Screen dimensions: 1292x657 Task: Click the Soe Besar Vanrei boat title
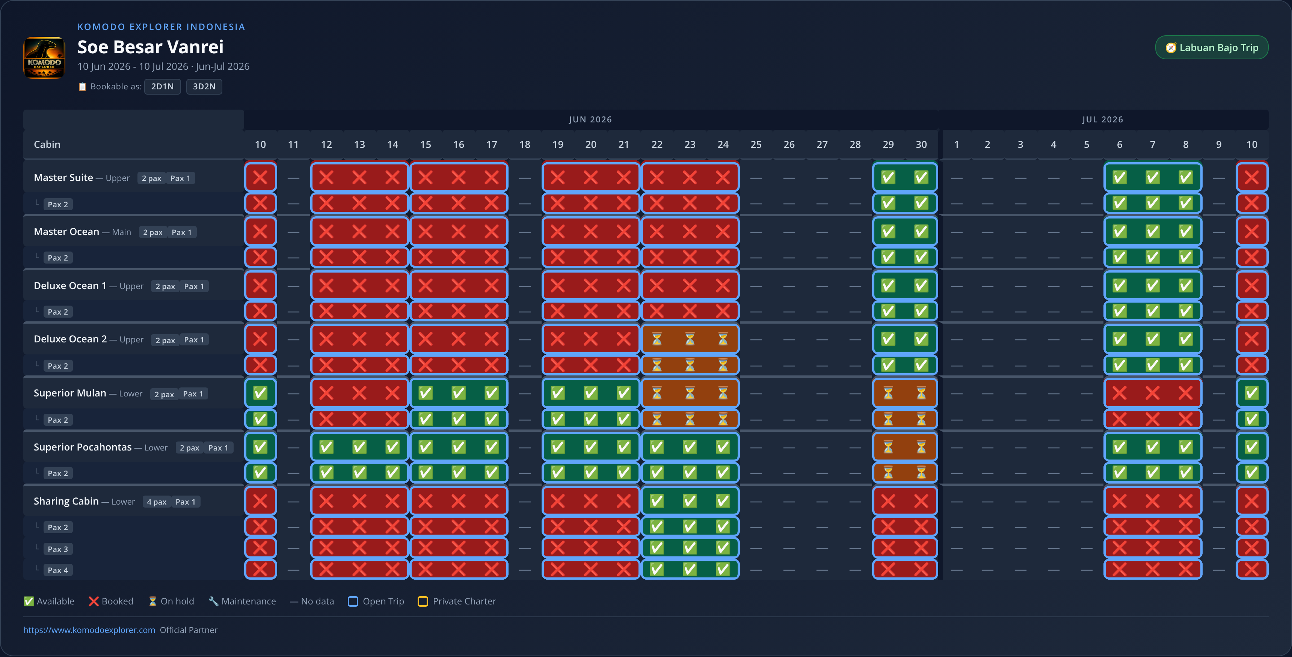click(x=151, y=47)
